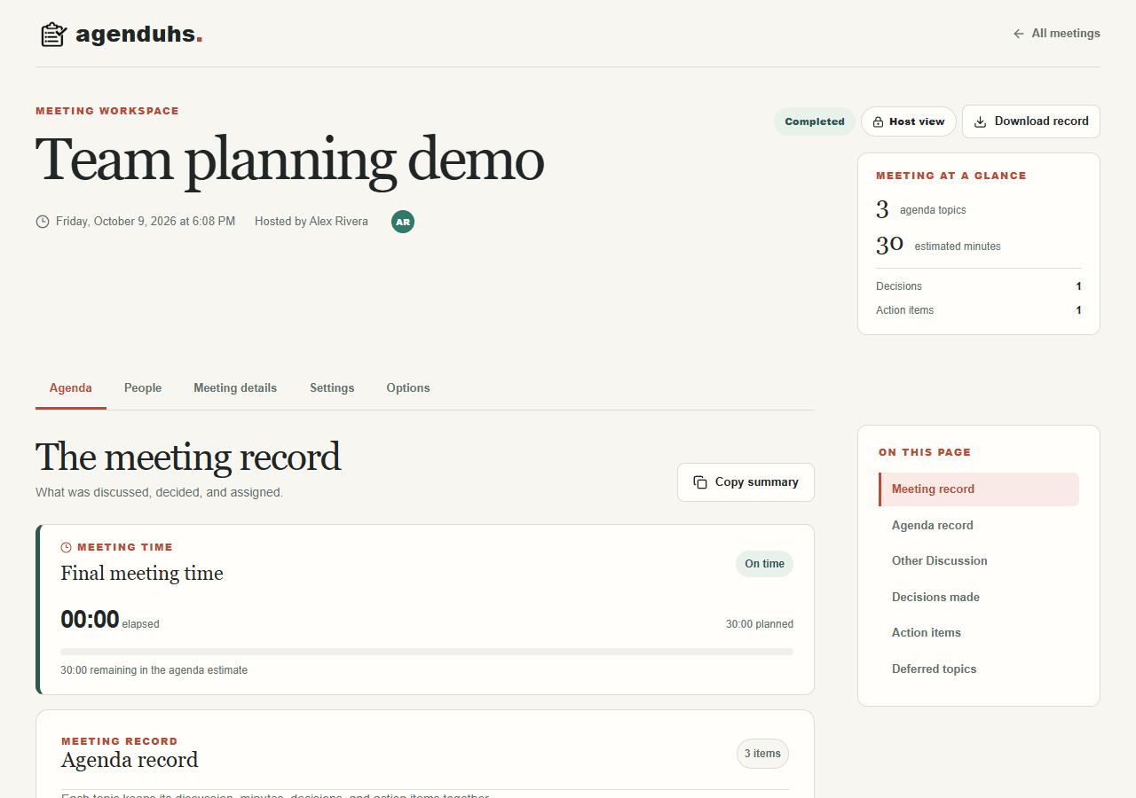This screenshot has height=798, width=1136.
Task: Click the Final meeting time heading
Action: (142, 574)
